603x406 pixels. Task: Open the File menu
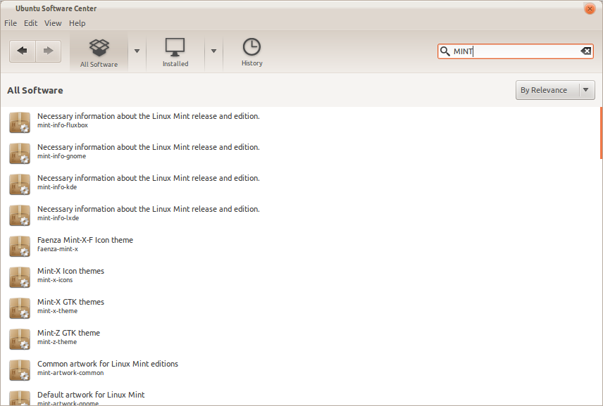tap(11, 23)
